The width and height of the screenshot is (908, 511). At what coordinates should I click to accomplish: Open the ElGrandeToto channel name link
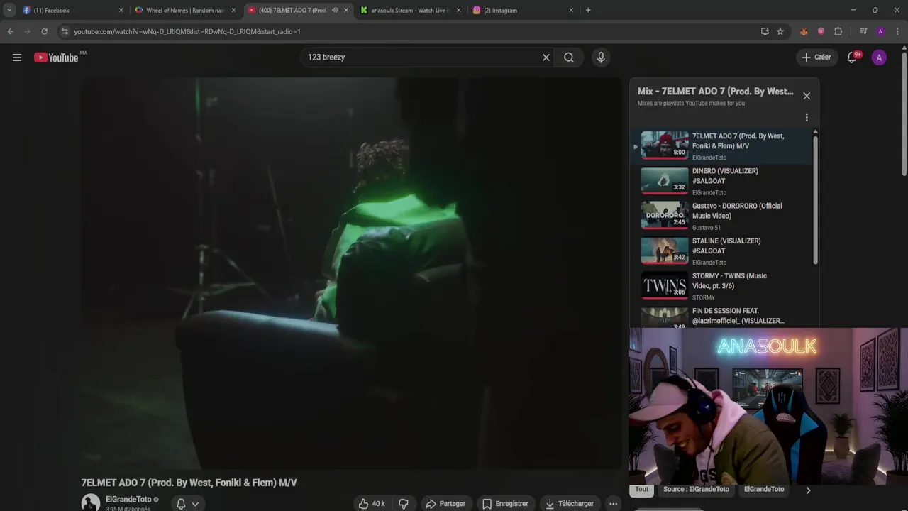[x=128, y=500]
